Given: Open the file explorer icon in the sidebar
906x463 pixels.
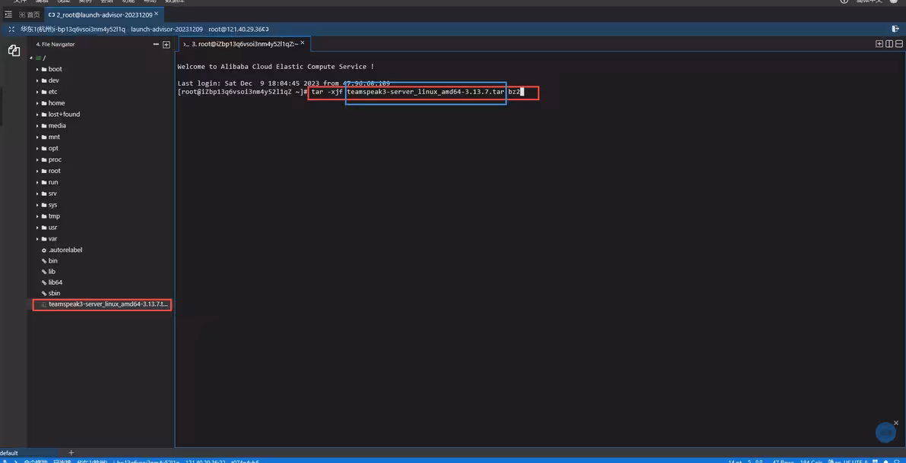Looking at the screenshot, I should (x=14, y=51).
